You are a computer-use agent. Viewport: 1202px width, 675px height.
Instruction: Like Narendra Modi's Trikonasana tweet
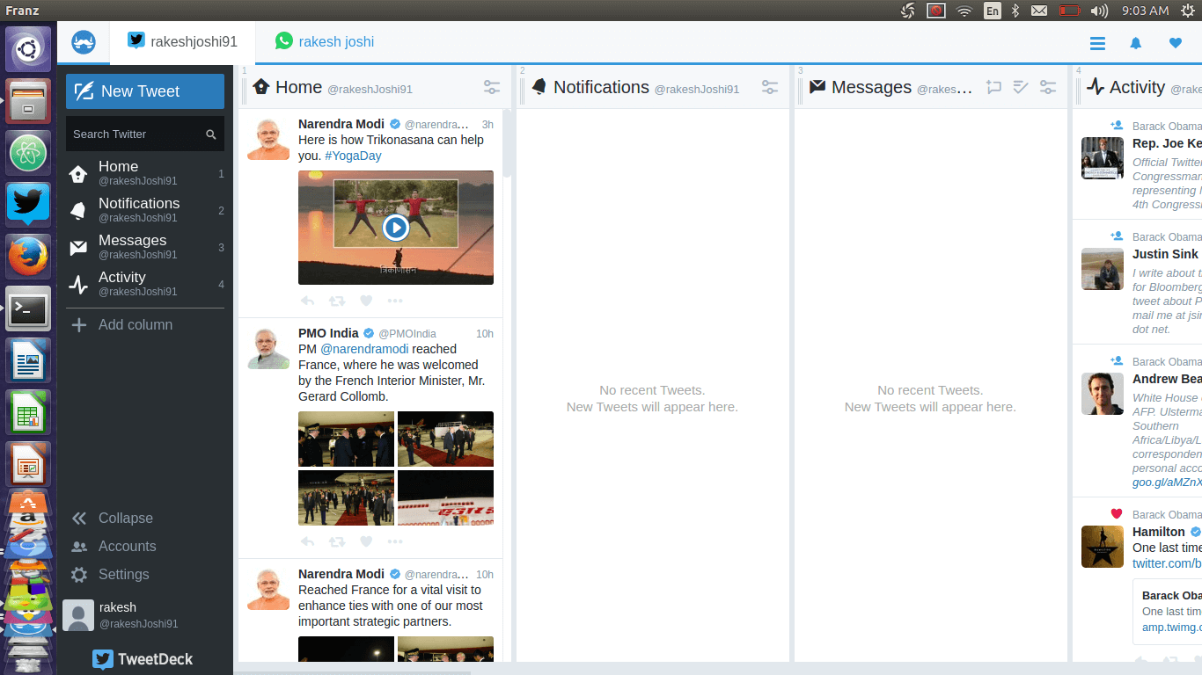coord(366,301)
